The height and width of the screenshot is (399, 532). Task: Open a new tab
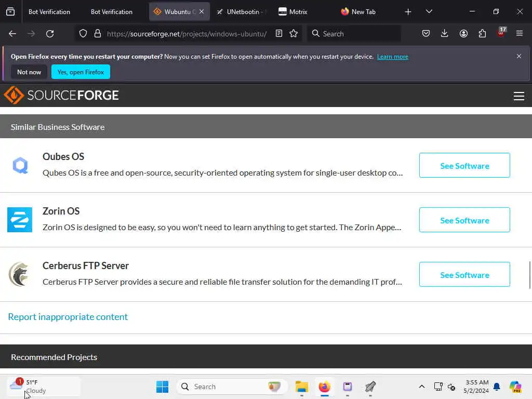coord(408,12)
